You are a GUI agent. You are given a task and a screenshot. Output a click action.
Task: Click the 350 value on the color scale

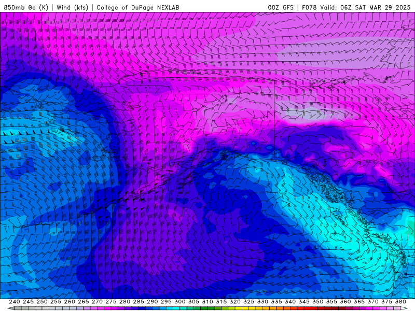[x=317, y=302]
